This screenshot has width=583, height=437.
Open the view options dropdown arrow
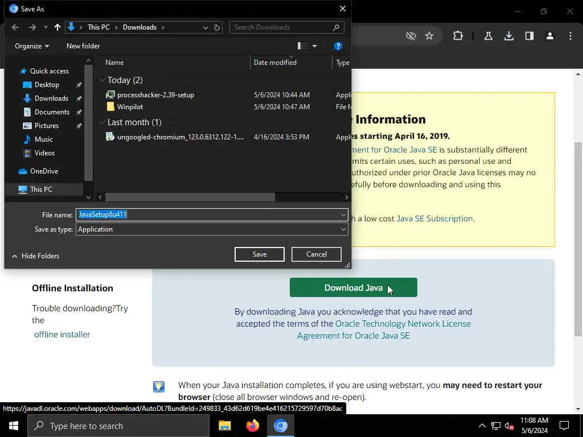[x=314, y=46]
